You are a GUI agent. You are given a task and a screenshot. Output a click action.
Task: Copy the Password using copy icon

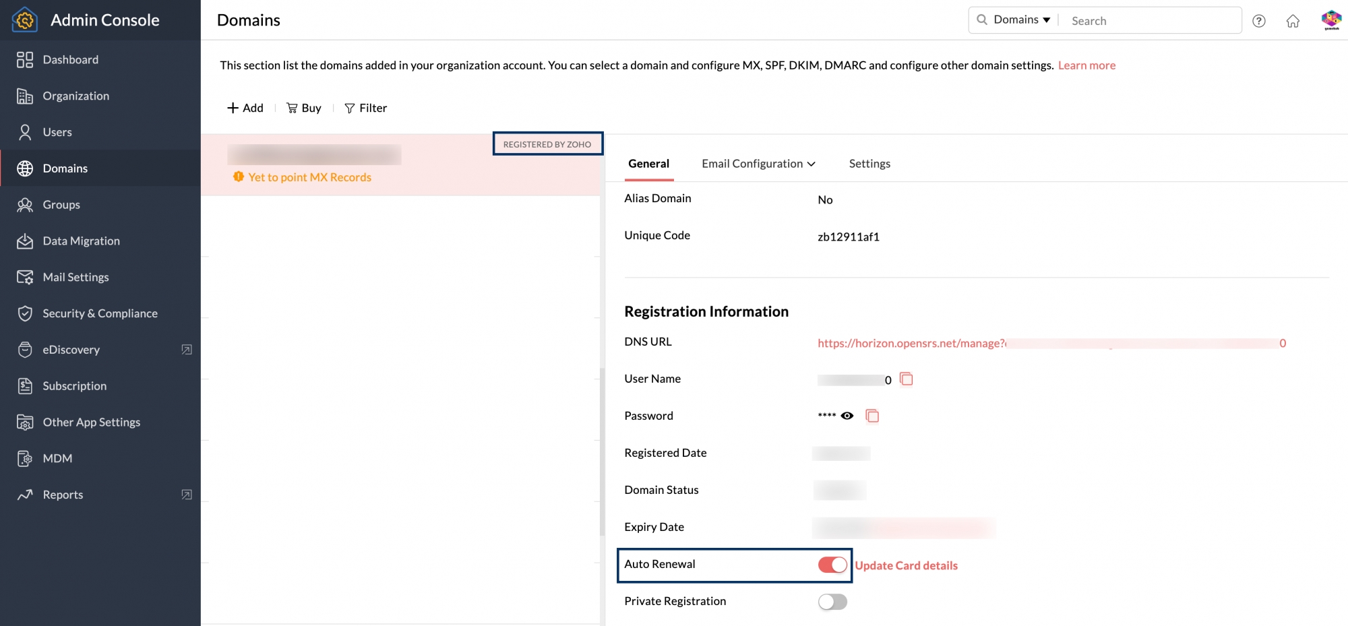coord(872,416)
